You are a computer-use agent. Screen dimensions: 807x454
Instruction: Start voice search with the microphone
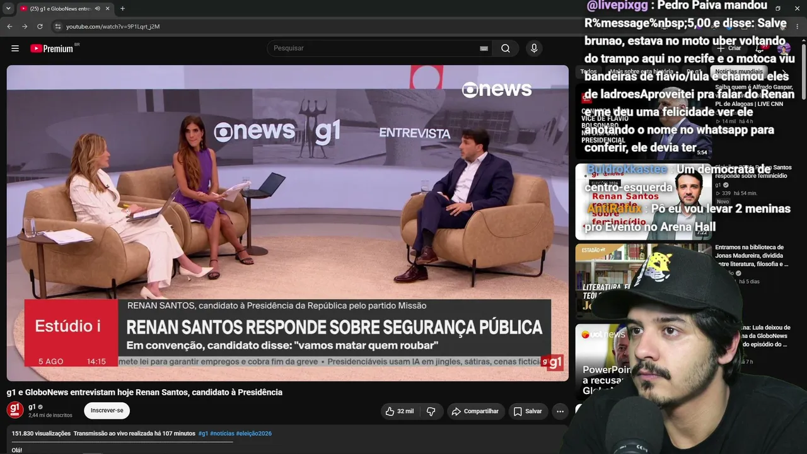pos(534,49)
